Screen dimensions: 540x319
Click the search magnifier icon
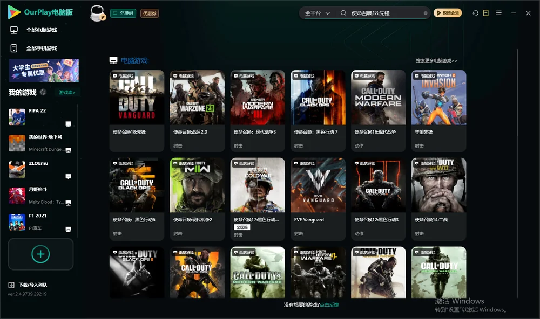click(343, 13)
